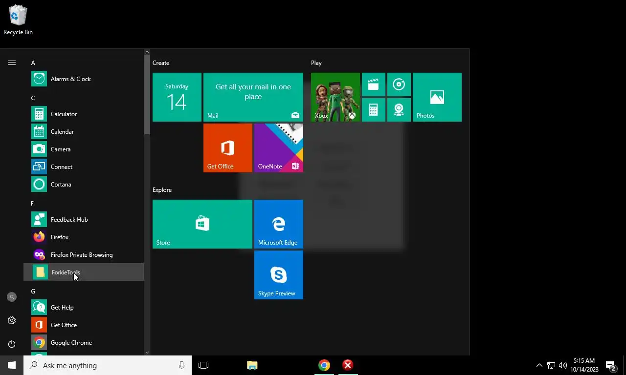Viewport: 626px width, 375px height.
Task: Open Cortana from the app list
Action: click(84, 185)
